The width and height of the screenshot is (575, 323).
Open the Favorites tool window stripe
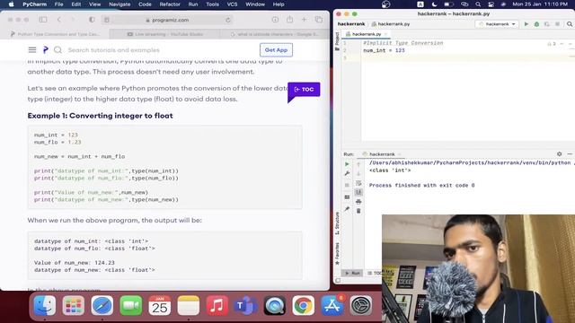pyautogui.click(x=337, y=253)
